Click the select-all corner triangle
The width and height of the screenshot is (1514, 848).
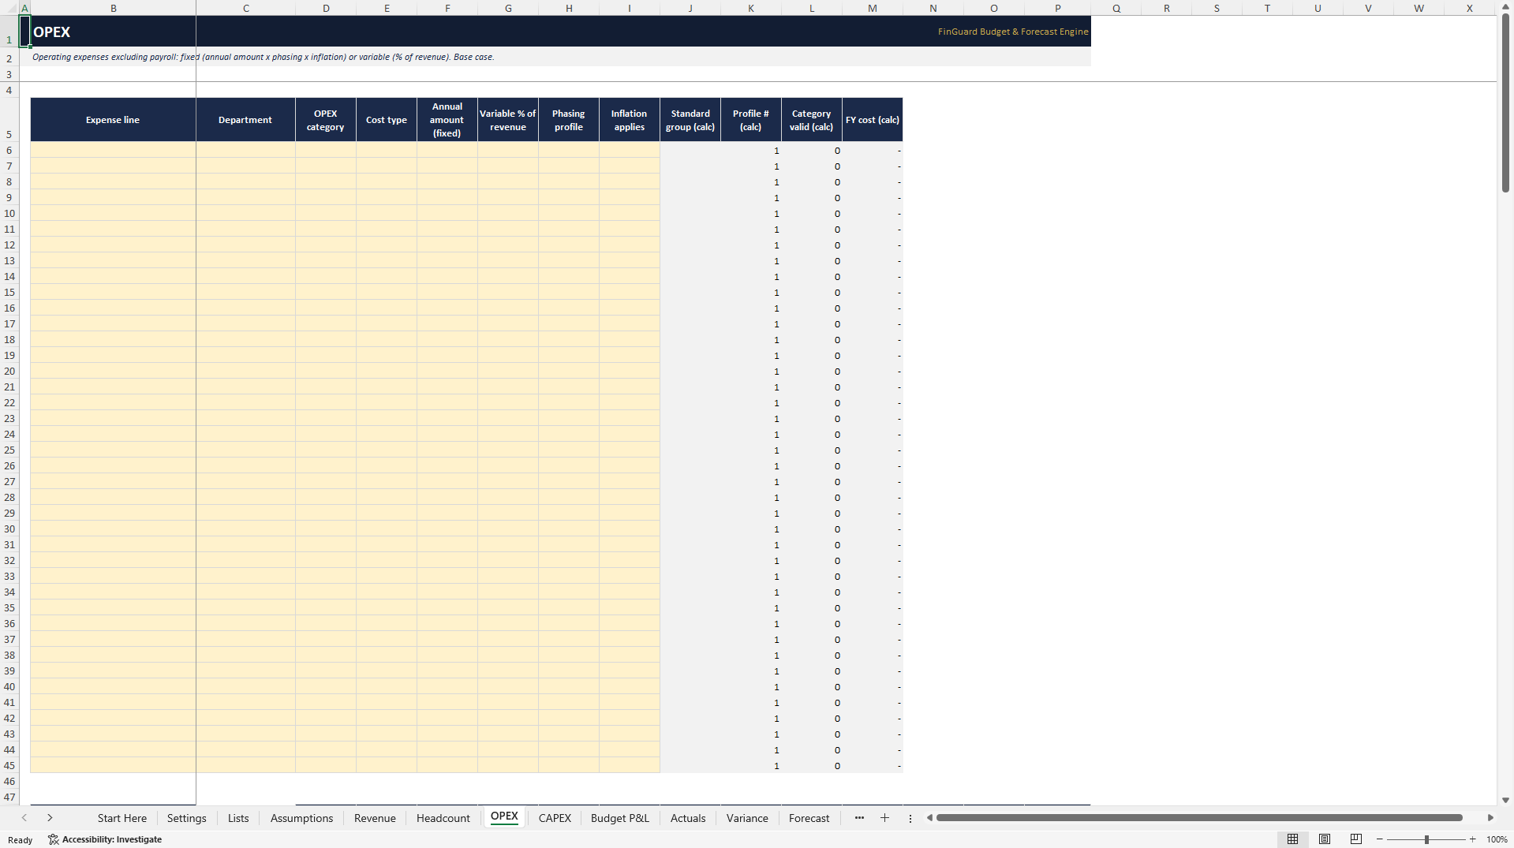point(9,8)
